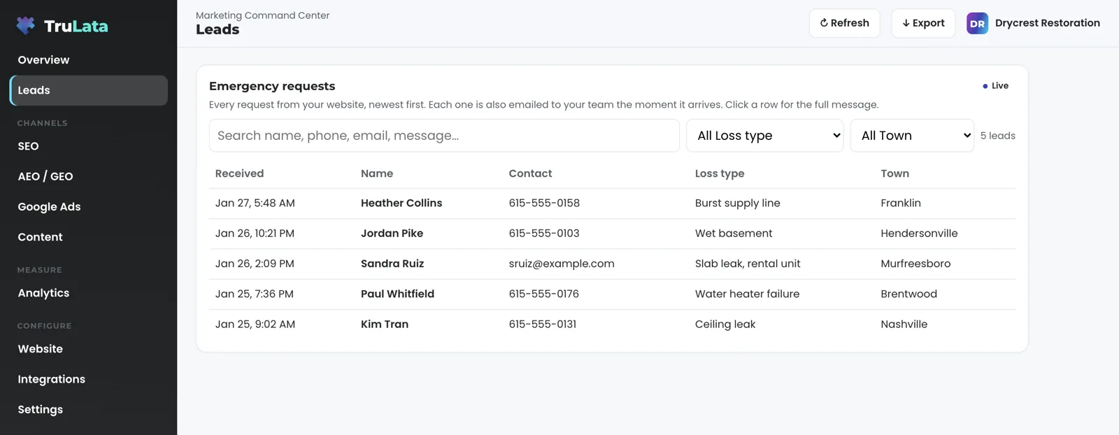Screen dimensions: 1119x435
Task: Click the DR account avatar badge
Action: coord(977,23)
